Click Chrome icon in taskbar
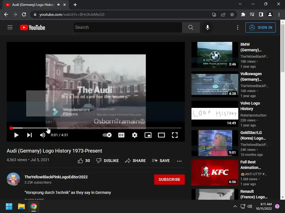This screenshot has height=213, width=285. coord(34,206)
